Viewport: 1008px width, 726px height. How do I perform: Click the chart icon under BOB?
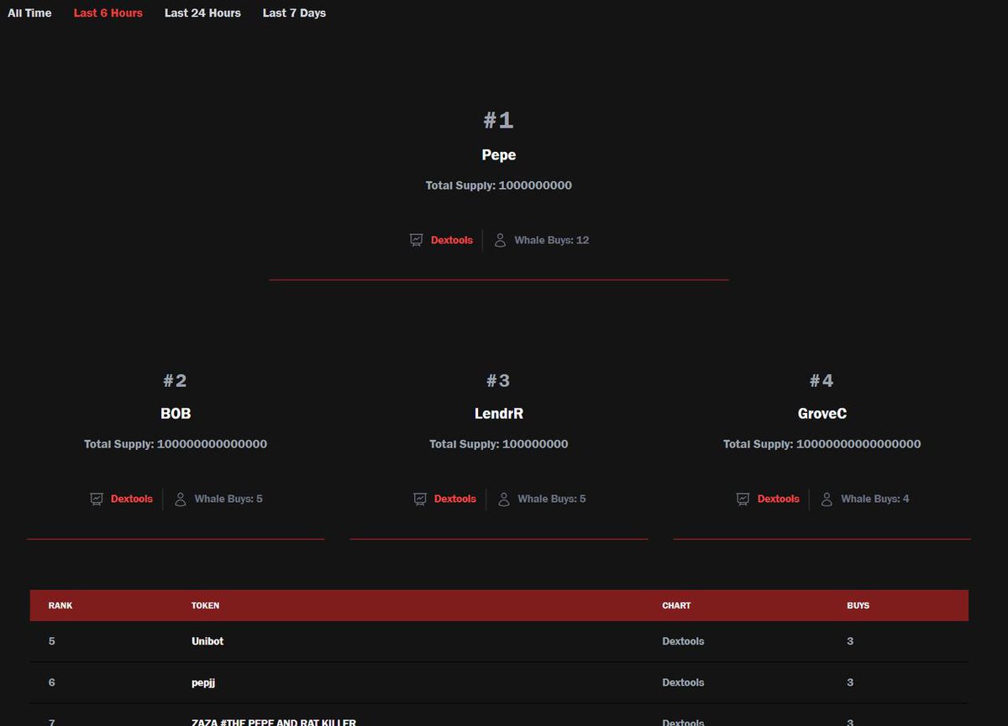coord(97,499)
